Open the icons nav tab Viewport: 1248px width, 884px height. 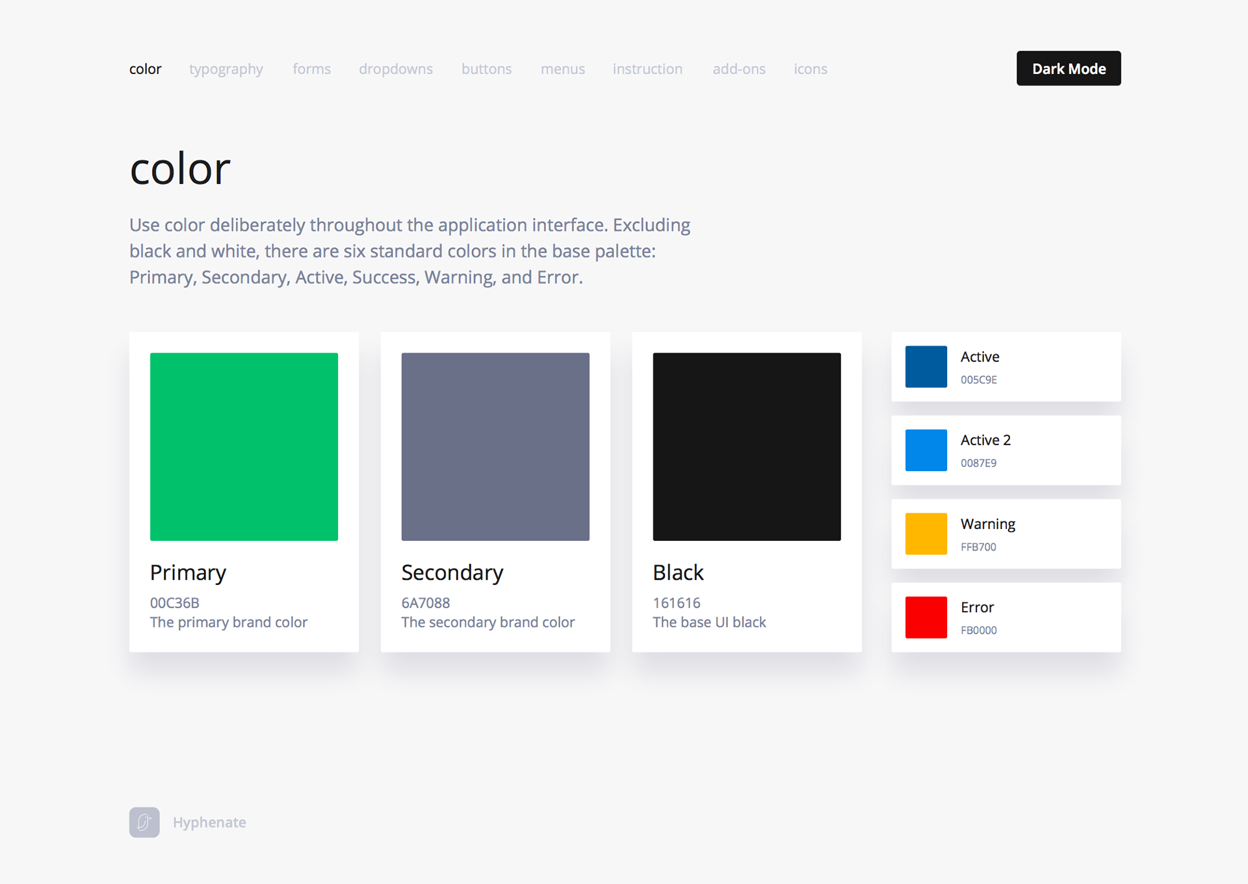810,69
